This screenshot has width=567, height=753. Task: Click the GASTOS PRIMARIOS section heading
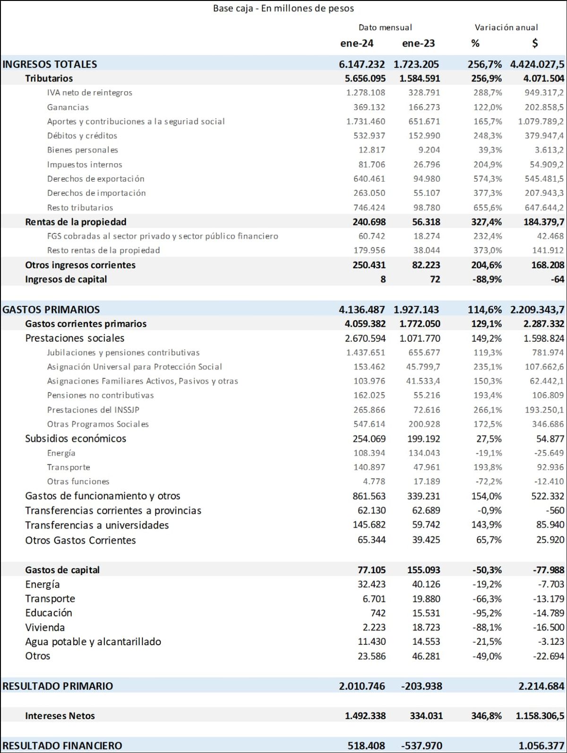tap(51, 310)
